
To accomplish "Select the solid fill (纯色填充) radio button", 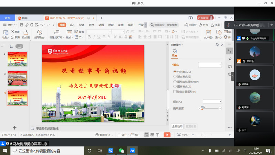I will 175,72.
